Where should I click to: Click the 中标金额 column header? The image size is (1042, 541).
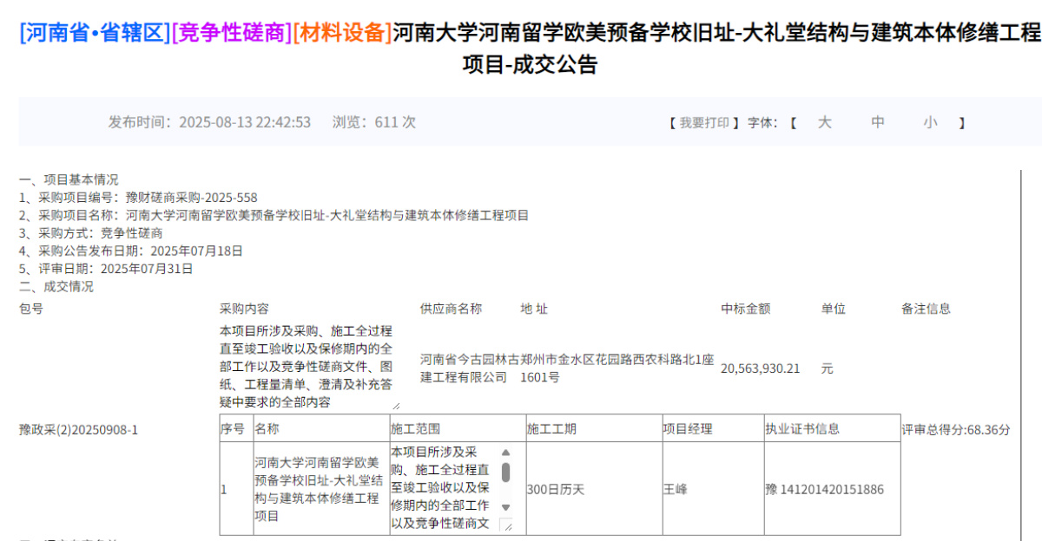coord(746,309)
